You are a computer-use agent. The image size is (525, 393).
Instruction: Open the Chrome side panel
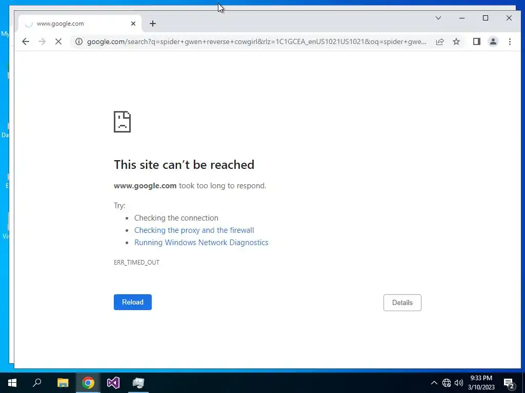(476, 41)
